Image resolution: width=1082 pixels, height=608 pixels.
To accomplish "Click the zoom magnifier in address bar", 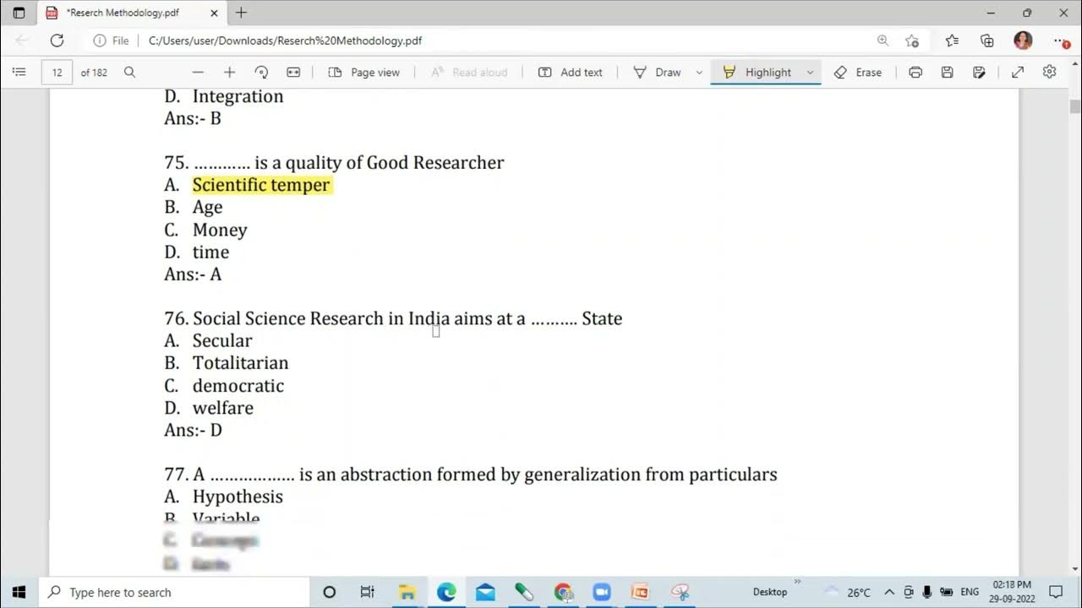I will pyautogui.click(x=883, y=41).
